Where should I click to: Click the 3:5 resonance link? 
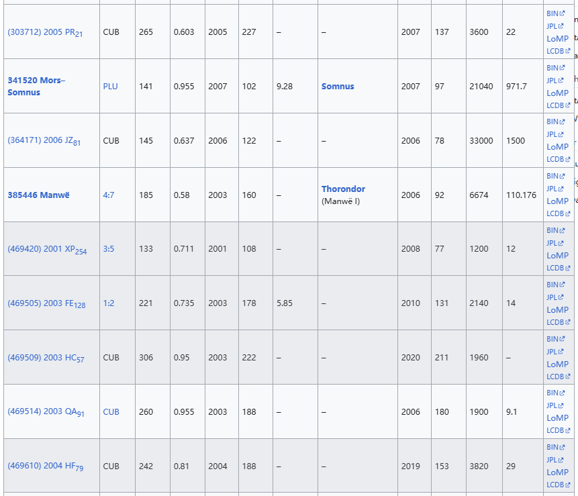pyautogui.click(x=109, y=249)
